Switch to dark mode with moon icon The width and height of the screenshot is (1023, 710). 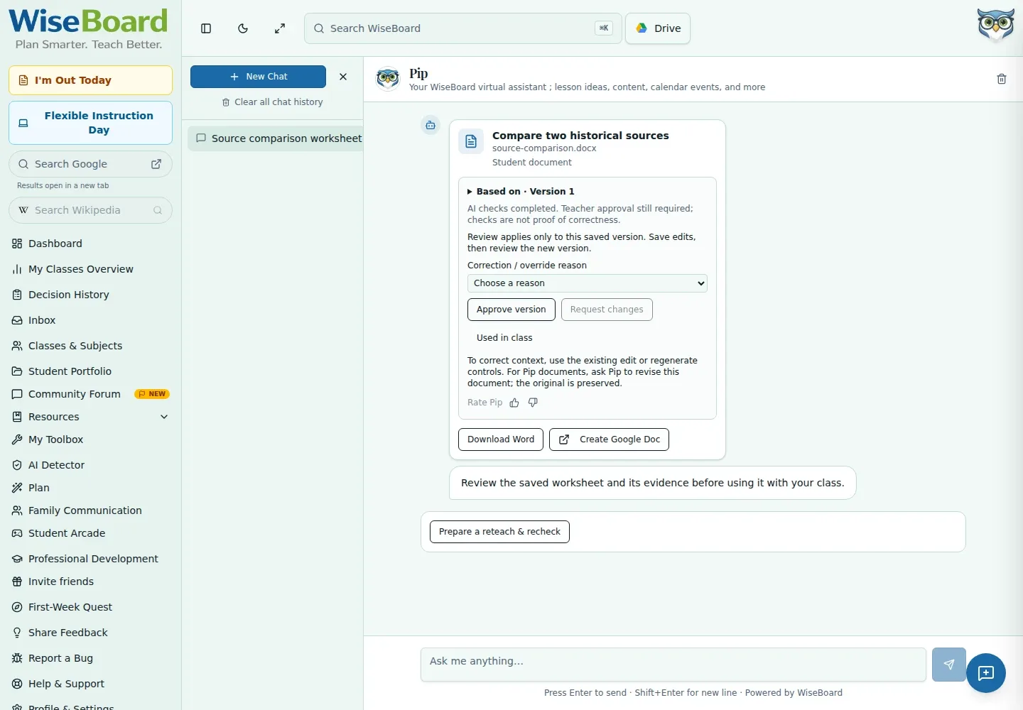[x=243, y=28]
